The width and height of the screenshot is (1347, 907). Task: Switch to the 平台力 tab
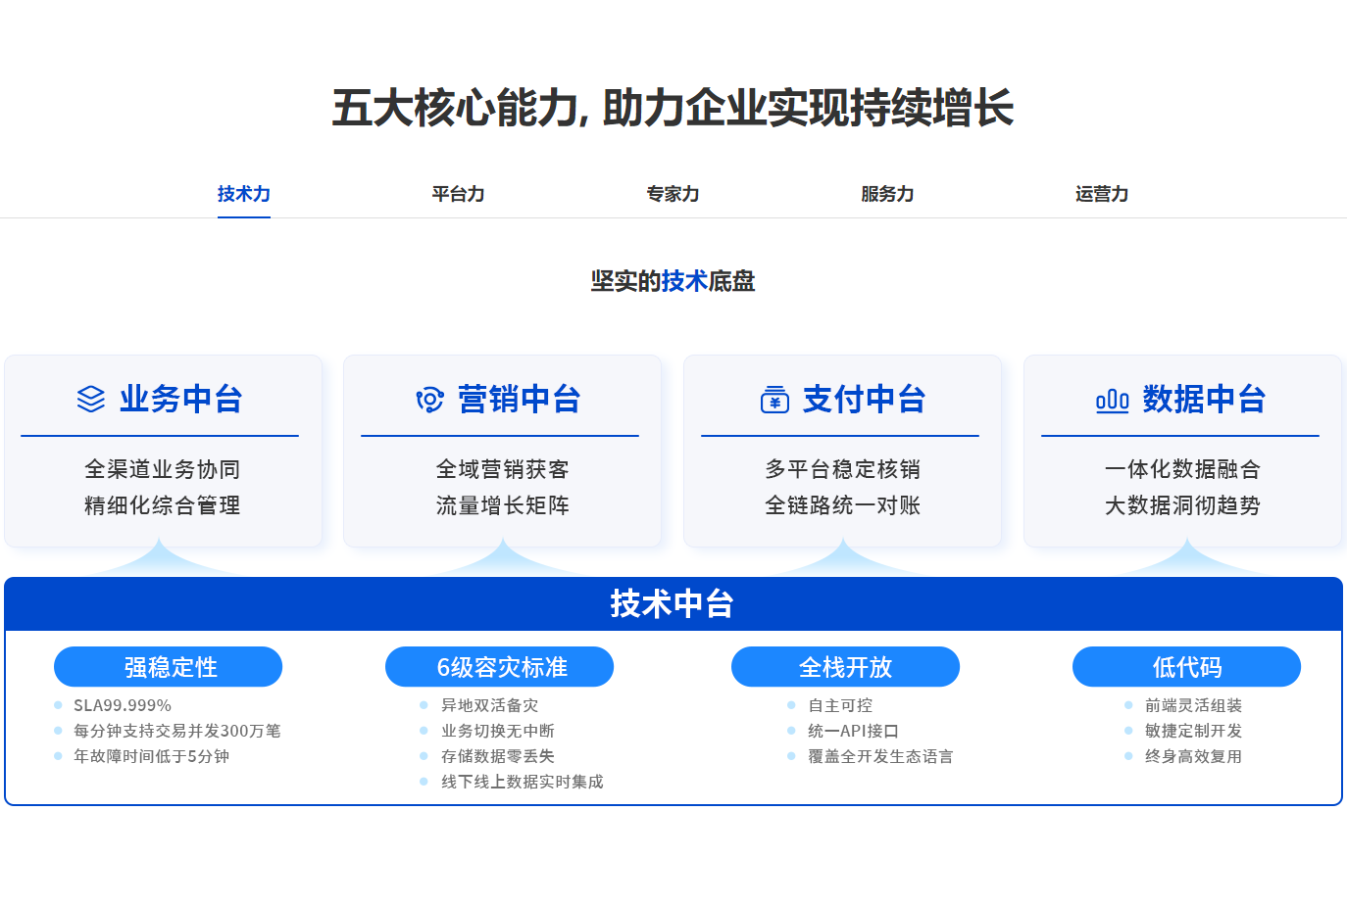pos(456,194)
